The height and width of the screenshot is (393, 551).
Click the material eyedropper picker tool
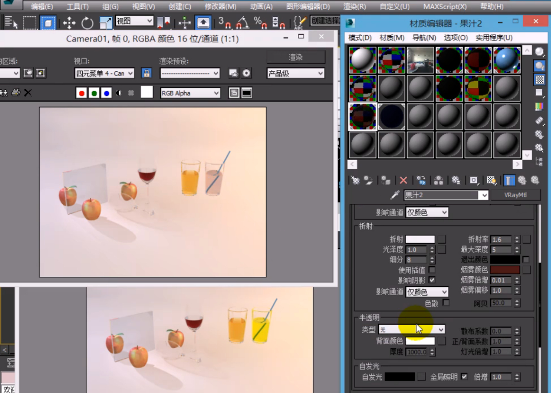(x=394, y=195)
